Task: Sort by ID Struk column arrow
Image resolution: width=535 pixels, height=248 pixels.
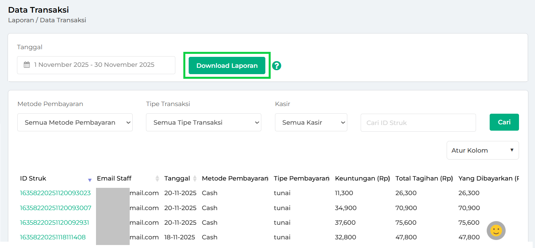Action: click(90, 180)
